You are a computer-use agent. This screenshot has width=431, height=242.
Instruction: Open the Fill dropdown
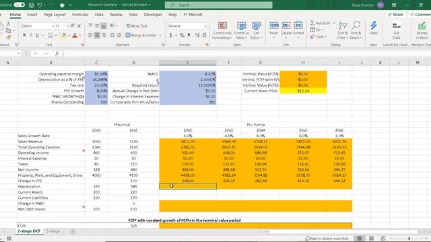[x=317, y=30]
